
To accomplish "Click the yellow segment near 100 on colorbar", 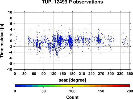I will pos(72,86).
